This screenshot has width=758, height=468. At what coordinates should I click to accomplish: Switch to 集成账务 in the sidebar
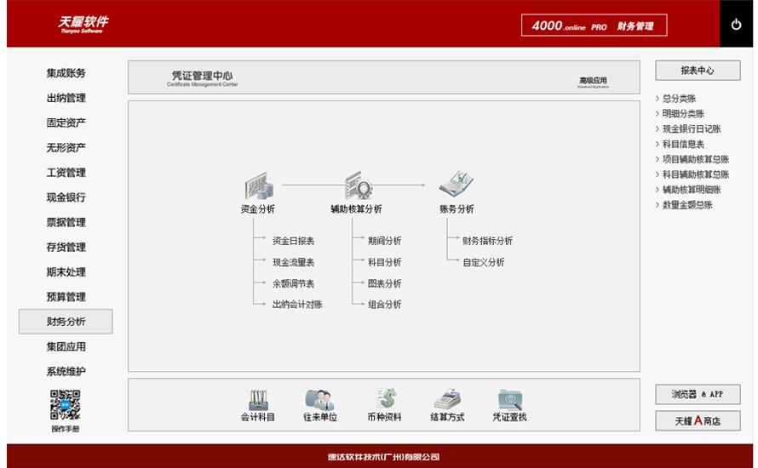66,73
